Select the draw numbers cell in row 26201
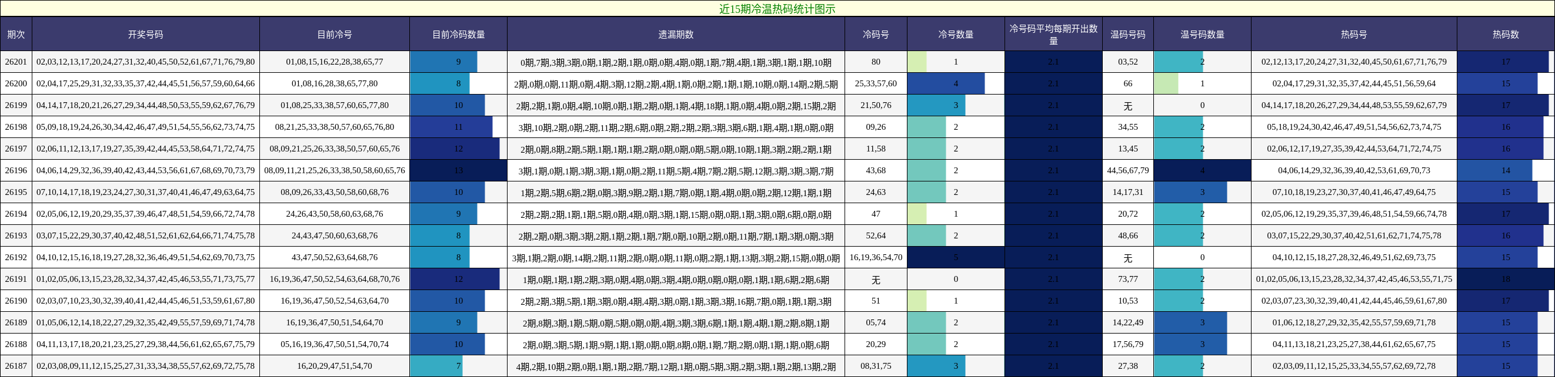The image size is (1555, 377). [145, 62]
